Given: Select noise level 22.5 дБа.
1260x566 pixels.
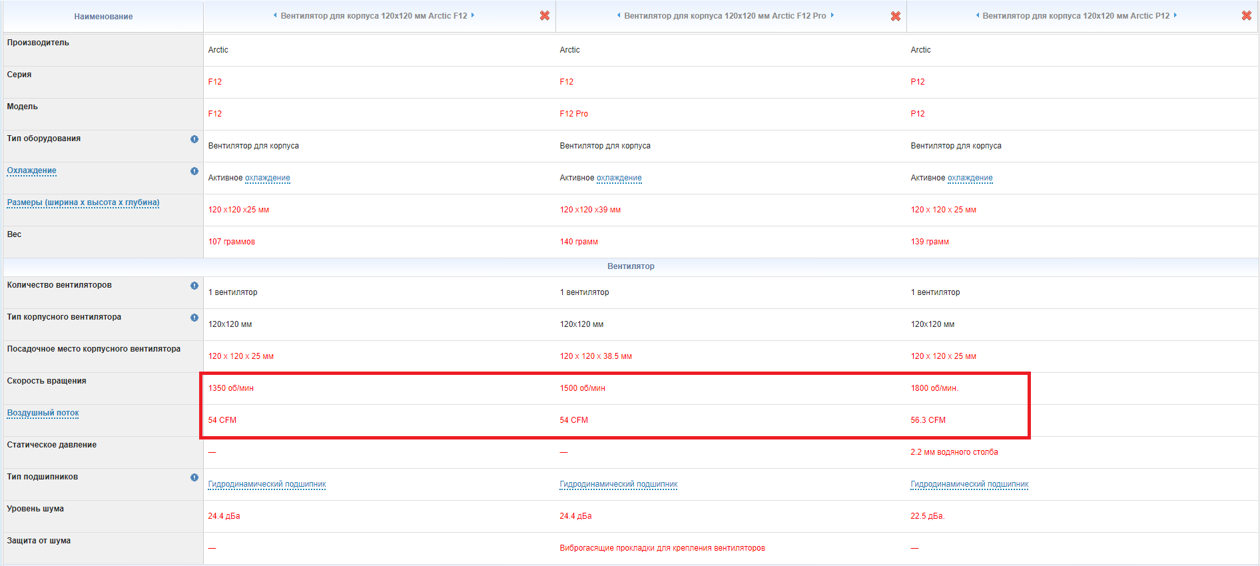Looking at the screenshot, I should coord(927,516).
